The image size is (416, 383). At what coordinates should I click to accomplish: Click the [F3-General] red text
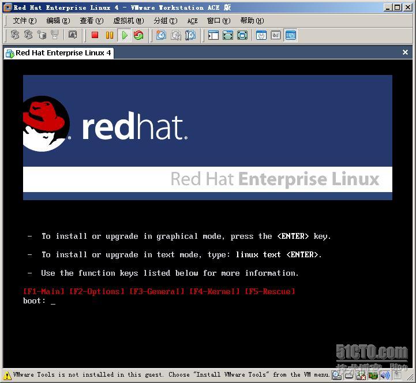coord(156,291)
